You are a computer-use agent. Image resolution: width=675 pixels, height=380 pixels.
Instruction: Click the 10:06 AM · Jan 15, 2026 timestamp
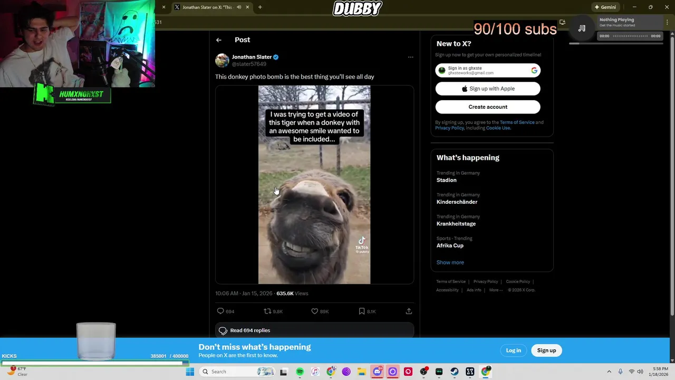point(244,293)
